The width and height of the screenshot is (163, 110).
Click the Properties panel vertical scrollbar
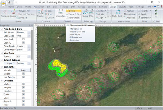[x=32, y=45]
